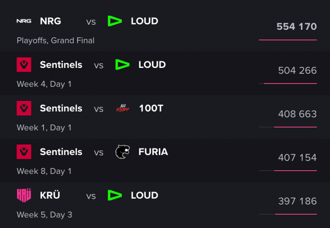Click the viewer bar under 397 186

coord(288,214)
